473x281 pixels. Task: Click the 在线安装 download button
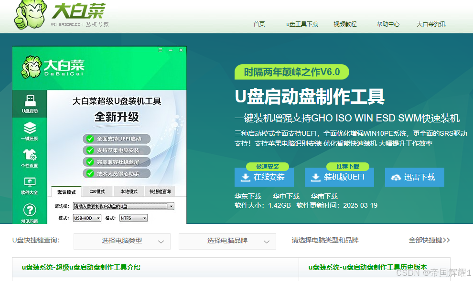coord(264,177)
